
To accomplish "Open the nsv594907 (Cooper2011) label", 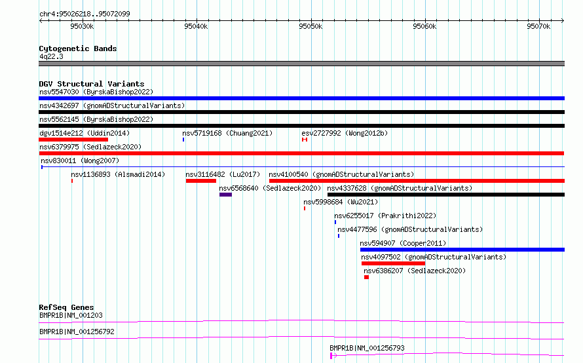I will (x=403, y=243).
